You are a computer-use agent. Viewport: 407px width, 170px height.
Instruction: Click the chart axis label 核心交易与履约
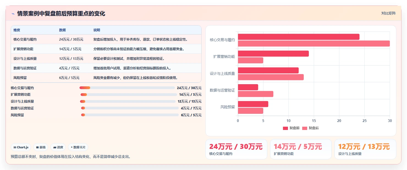tap(222, 40)
